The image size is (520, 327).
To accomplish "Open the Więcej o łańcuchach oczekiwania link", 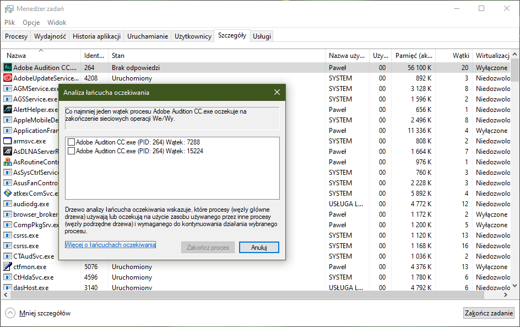I will point(110,245).
